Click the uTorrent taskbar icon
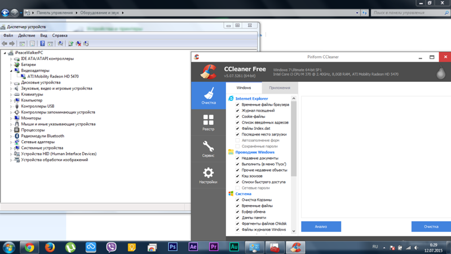This screenshot has width=451, height=254. [70, 247]
